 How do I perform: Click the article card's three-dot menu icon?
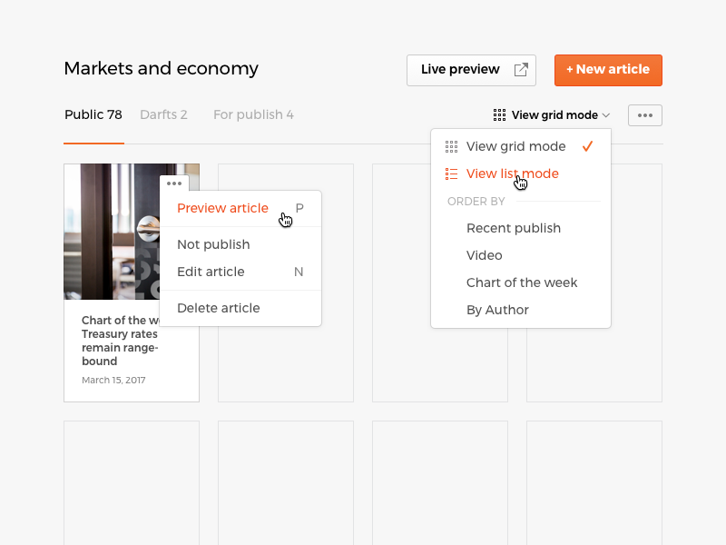pos(174,183)
